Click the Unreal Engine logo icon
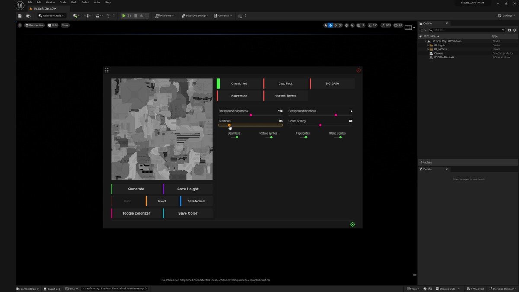The image size is (519, 292). (x=20, y=5)
